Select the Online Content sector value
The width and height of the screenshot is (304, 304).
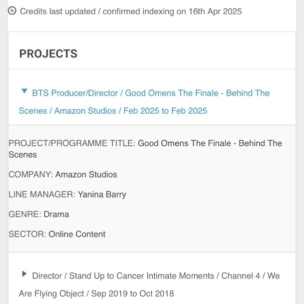77,235
